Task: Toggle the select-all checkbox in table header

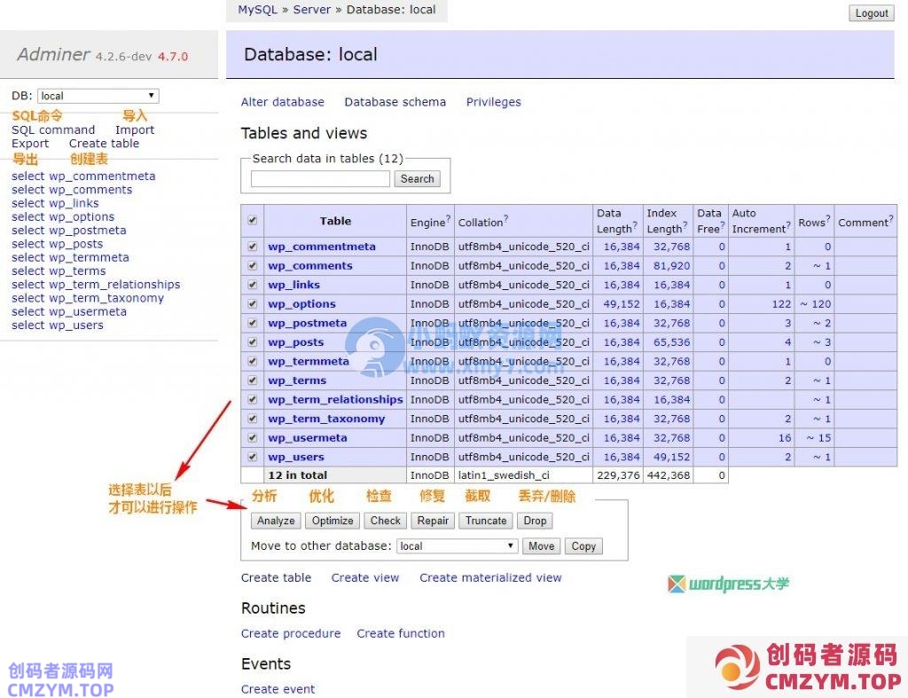Action: pos(253,221)
